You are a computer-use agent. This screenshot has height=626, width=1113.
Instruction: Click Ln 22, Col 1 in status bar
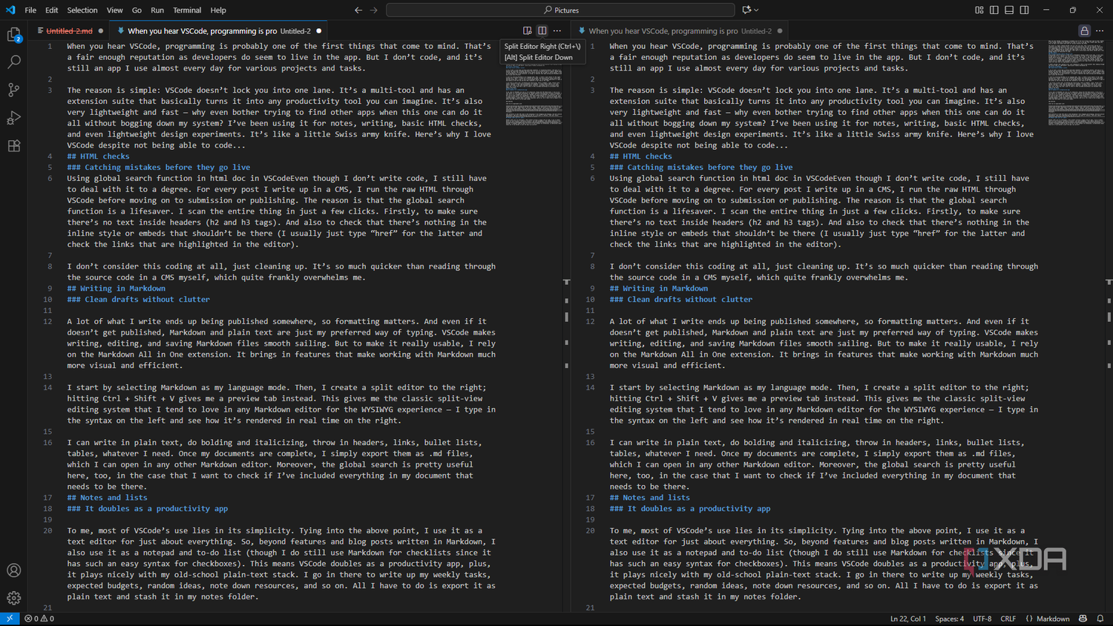[908, 619]
